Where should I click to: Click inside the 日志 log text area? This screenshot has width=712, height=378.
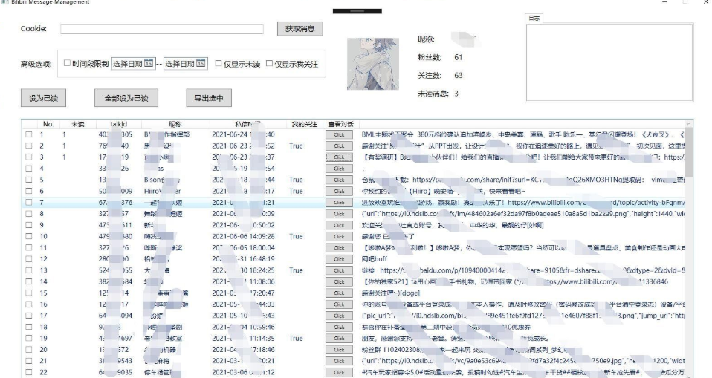pyautogui.click(x=609, y=62)
